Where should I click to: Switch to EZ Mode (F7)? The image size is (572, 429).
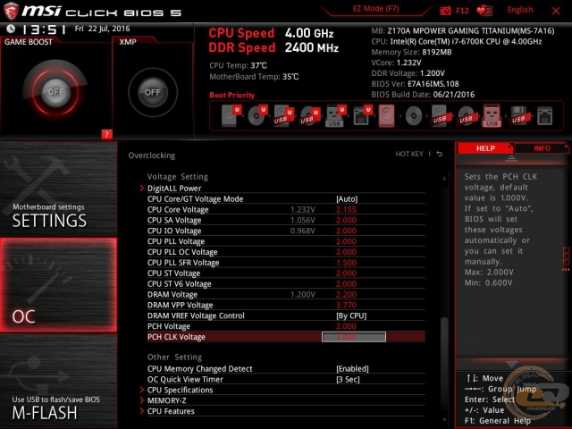375,9
